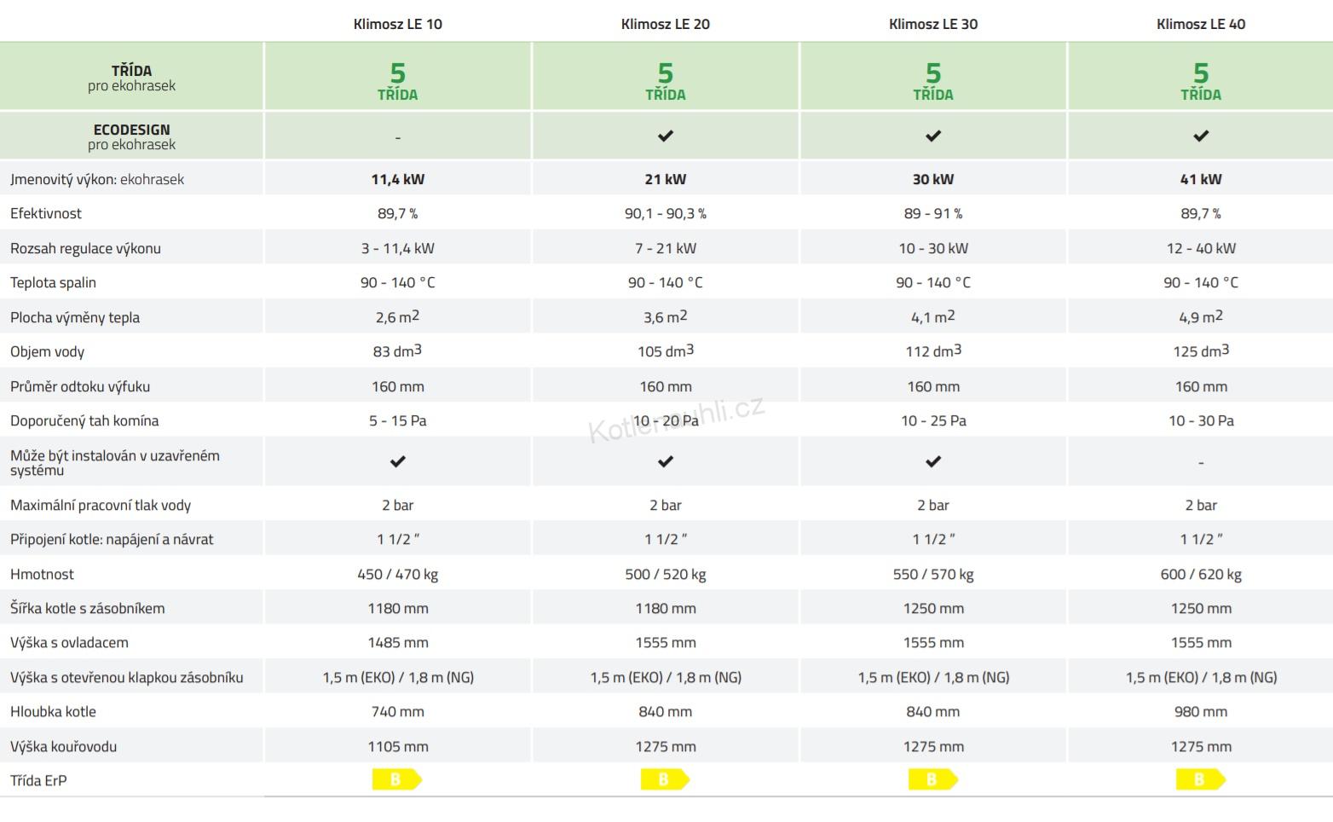Viewport: 1333px width, 822px height.
Task: Click the yellow ErP class B label for LE 40
Action: (x=1201, y=779)
